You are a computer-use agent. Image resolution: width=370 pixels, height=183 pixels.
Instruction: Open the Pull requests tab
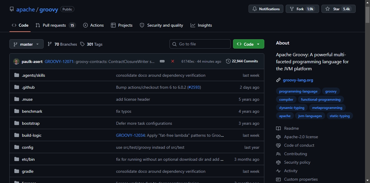(x=56, y=25)
